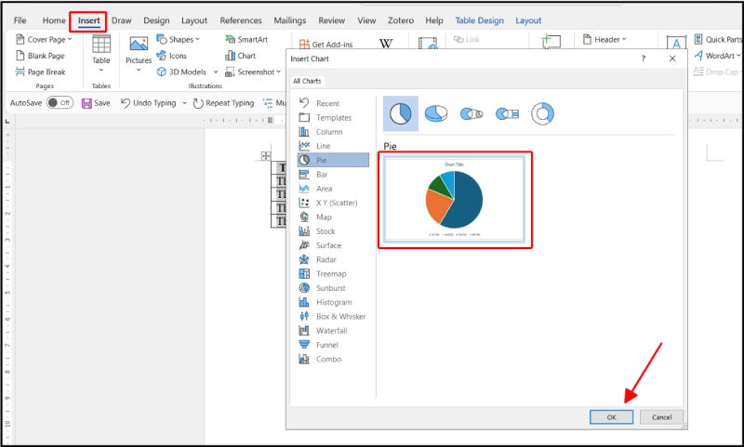Choose Histogram in chart type list
The image size is (744, 447).
pyautogui.click(x=333, y=302)
